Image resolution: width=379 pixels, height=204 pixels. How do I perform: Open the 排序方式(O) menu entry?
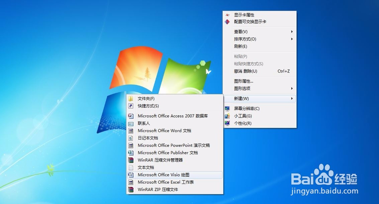(260, 39)
